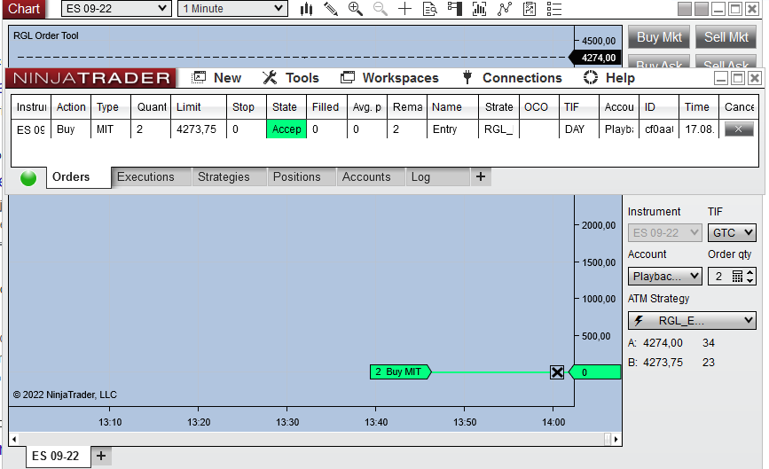The height and width of the screenshot is (469, 769).
Task: Open the ATM Strategy dropdown RGL_E...
Action: pos(692,321)
